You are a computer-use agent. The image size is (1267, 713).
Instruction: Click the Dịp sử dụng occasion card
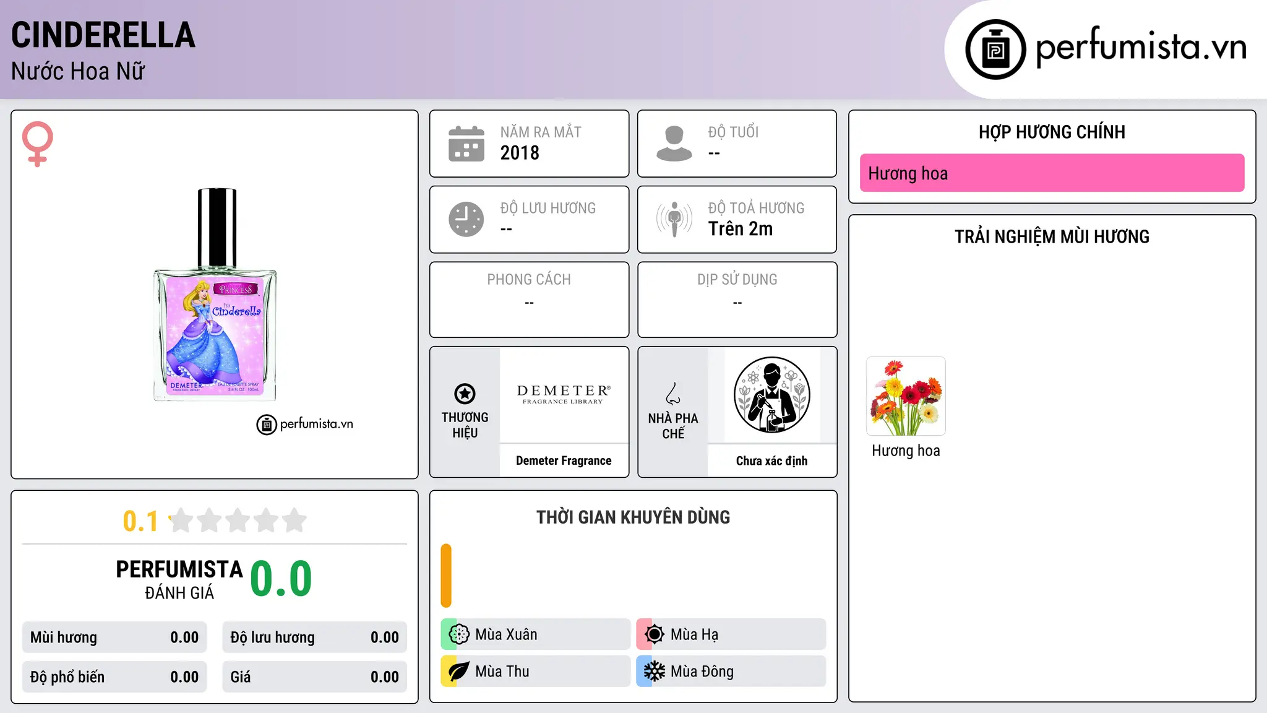tap(737, 300)
